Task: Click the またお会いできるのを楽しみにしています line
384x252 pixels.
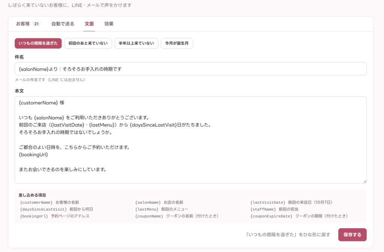Action: [x=63, y=169]
